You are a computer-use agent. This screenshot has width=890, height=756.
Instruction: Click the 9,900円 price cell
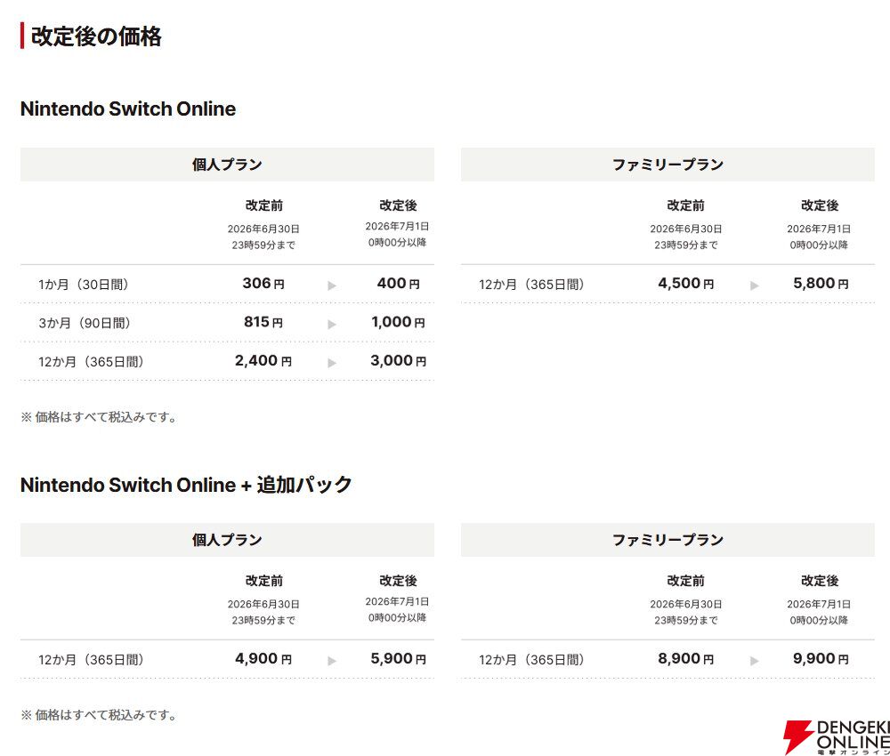pyautogui.click(x=821, y=658)
